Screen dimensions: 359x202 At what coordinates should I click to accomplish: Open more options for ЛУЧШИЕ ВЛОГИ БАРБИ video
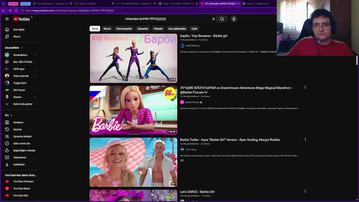[x=305, y=88]
